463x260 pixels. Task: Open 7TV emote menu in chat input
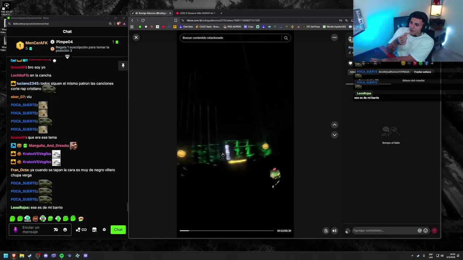tap(56, 230)
